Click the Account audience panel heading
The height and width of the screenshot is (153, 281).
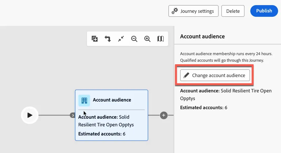coord(202,37)
